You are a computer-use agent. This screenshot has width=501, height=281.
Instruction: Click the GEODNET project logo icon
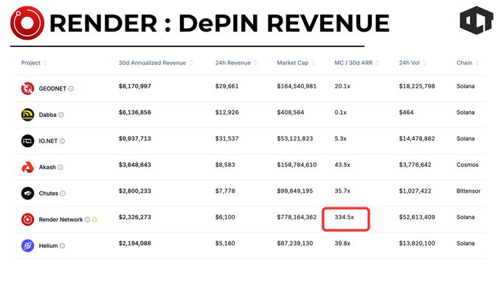(27, 88)
